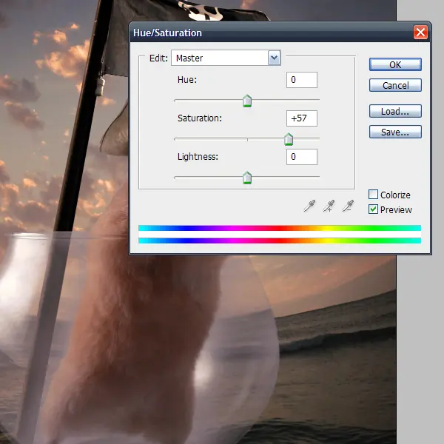
Task: Click the lower color spectrum bar
Action: (280, 240)
